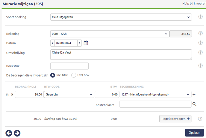The image size is (206, 138).
Task: Expand the Tegenrekening 1217 dropdown
Action: tap(155, 95)
